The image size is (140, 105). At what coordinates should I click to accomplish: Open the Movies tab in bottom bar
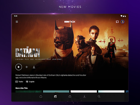tap(55, 97)
